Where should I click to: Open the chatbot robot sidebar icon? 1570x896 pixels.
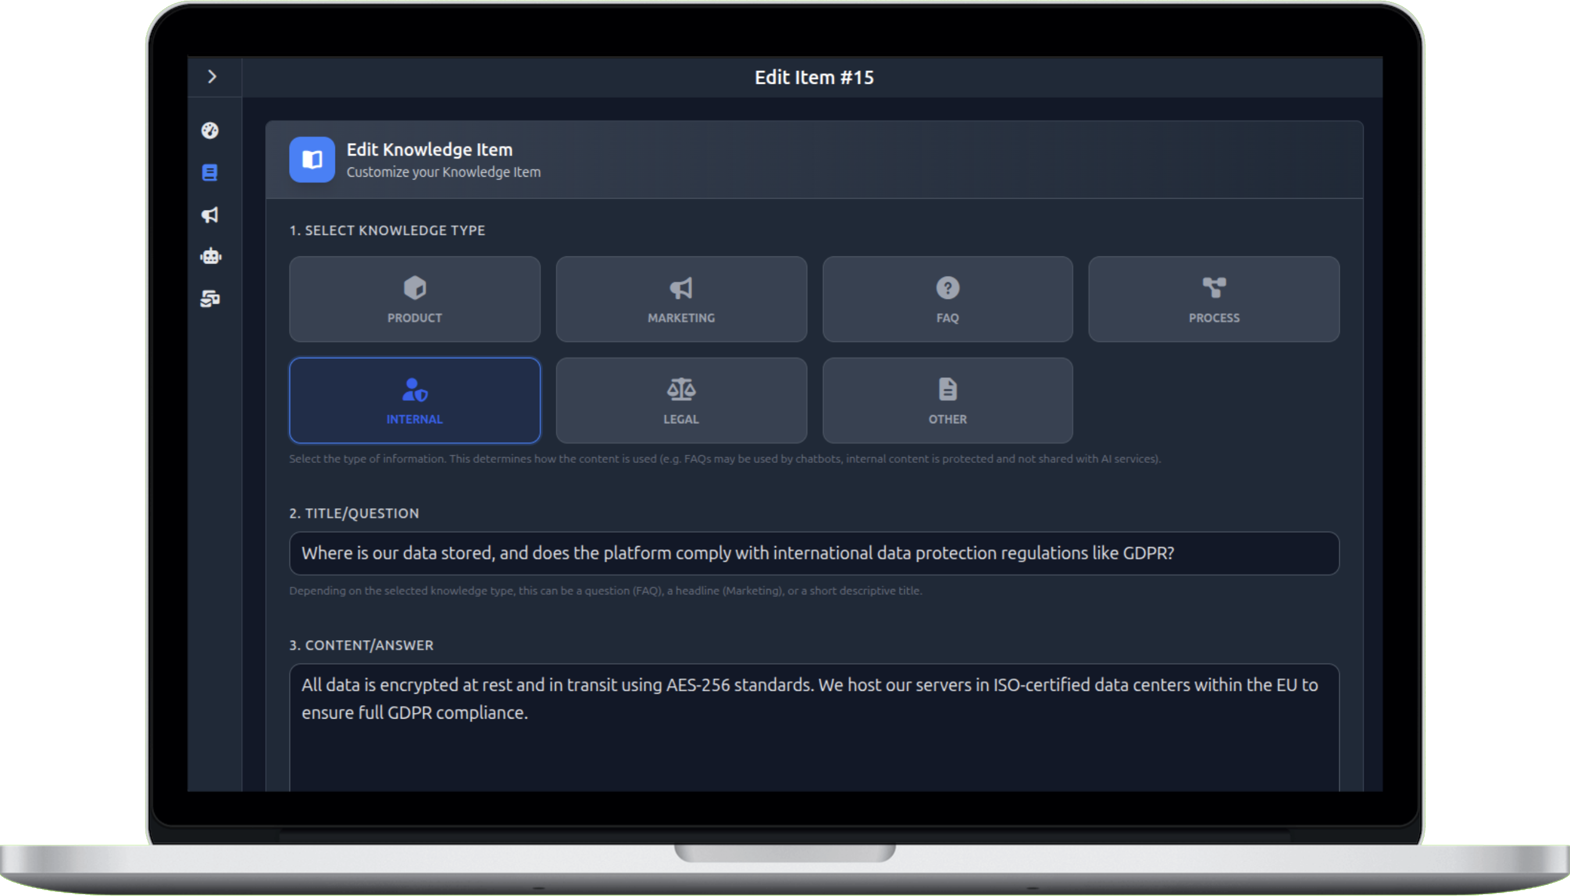(x=210, y=256)
